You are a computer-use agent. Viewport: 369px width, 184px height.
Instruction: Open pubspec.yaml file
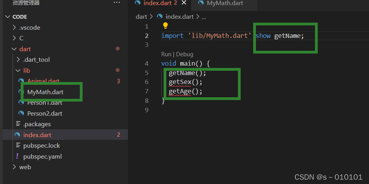[42, 157]
